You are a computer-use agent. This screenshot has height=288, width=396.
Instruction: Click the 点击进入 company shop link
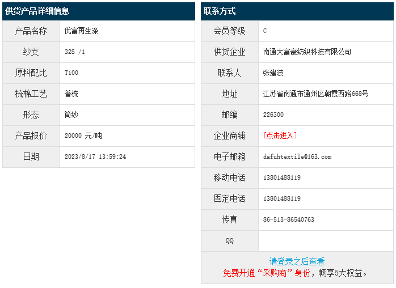tap(280, 135)
